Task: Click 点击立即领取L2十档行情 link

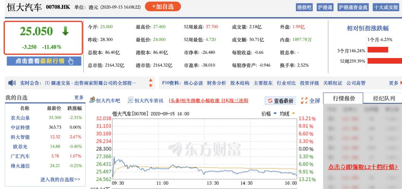Action: click(x=363, y=167)
